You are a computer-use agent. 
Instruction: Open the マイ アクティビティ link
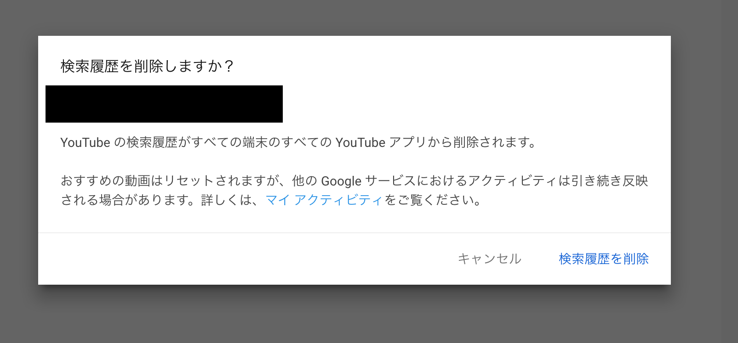point(324,200)
